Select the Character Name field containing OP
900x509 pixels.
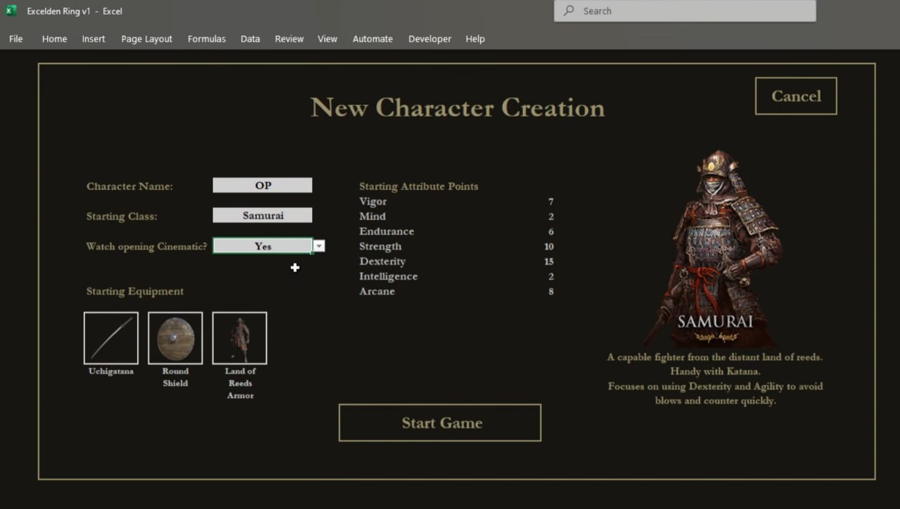(262, 186)
